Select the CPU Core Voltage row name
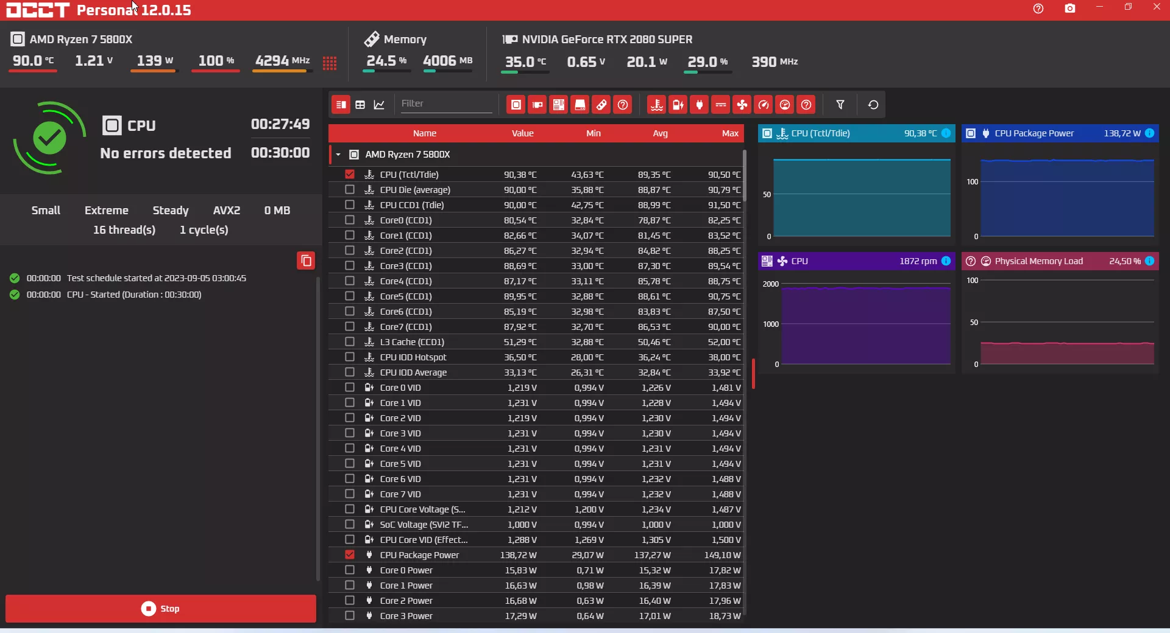The image size is (1170, 633). pos(422,509)
